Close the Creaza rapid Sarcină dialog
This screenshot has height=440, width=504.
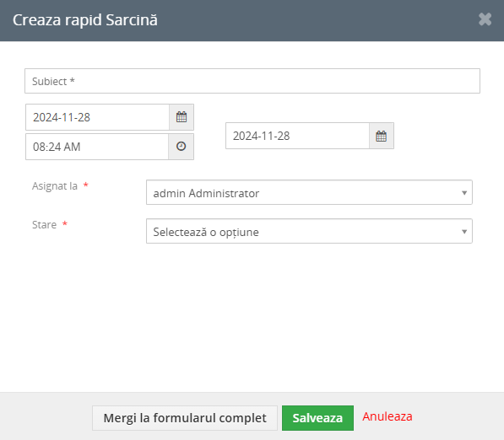pos(485,19)
